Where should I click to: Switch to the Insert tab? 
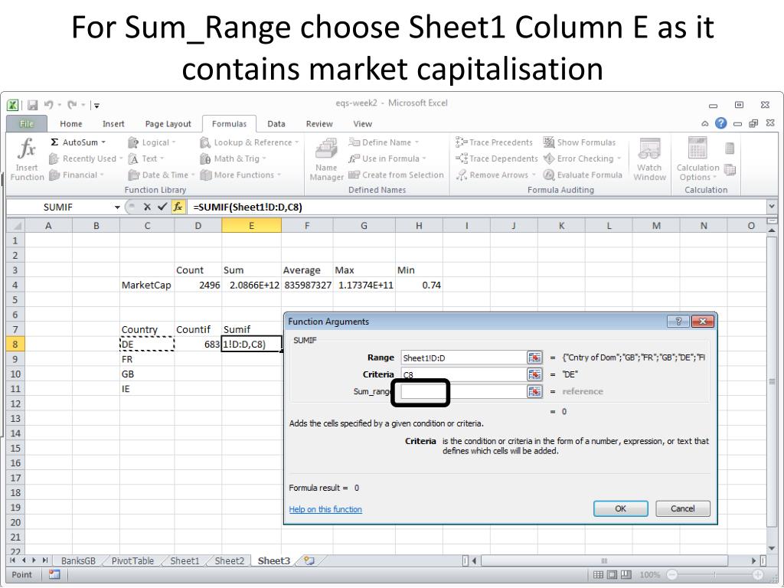pyautogui.click(x=113, y=124)
